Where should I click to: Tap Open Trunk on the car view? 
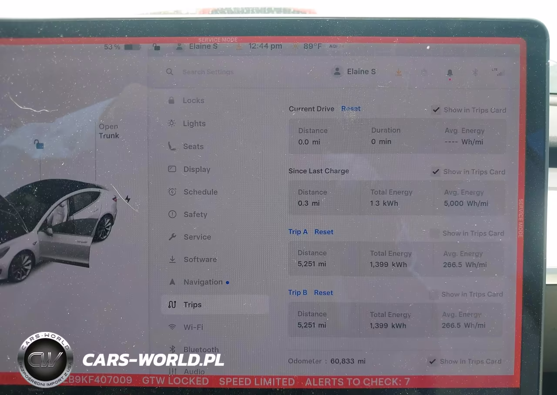(x=108, y=131)
